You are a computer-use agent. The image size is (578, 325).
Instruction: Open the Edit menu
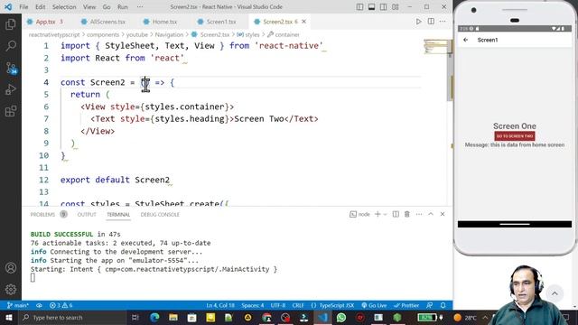tap(40, 7)
